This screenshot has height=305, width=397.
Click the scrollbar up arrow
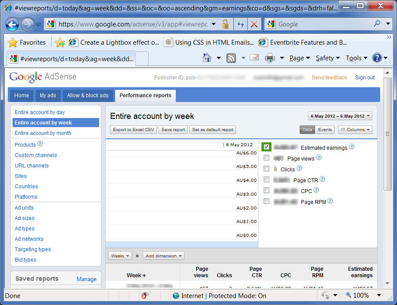(387, 73)
